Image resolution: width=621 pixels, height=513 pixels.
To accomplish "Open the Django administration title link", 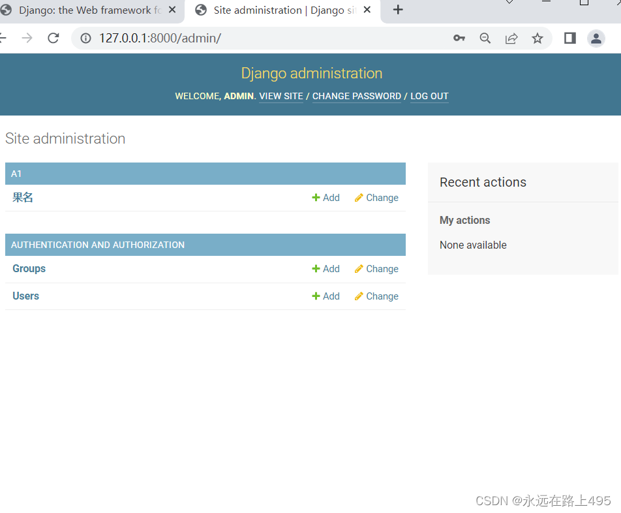I will (312, 73).
